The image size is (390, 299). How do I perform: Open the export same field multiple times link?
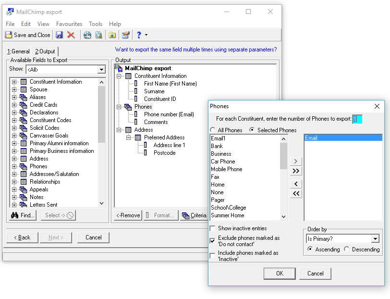196,50
